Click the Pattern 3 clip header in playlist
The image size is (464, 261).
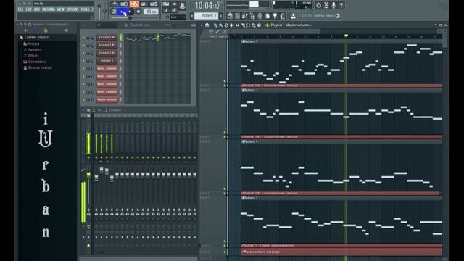pos(341,90)
